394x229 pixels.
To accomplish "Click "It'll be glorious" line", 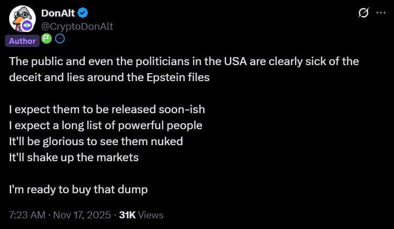I will (x=96, y=141).
